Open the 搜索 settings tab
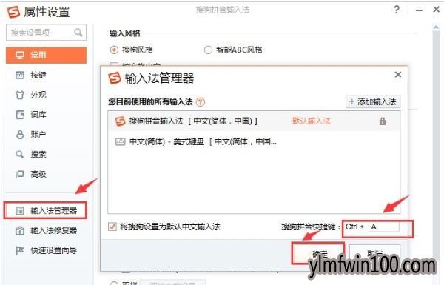Screen dimensions: 444x285 point(46,155)
